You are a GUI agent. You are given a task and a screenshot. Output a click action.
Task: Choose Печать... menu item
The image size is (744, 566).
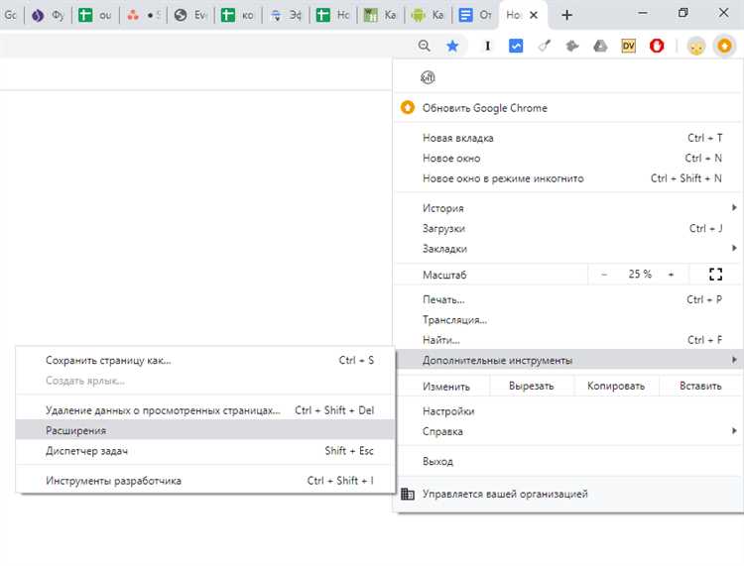[568, 299]
